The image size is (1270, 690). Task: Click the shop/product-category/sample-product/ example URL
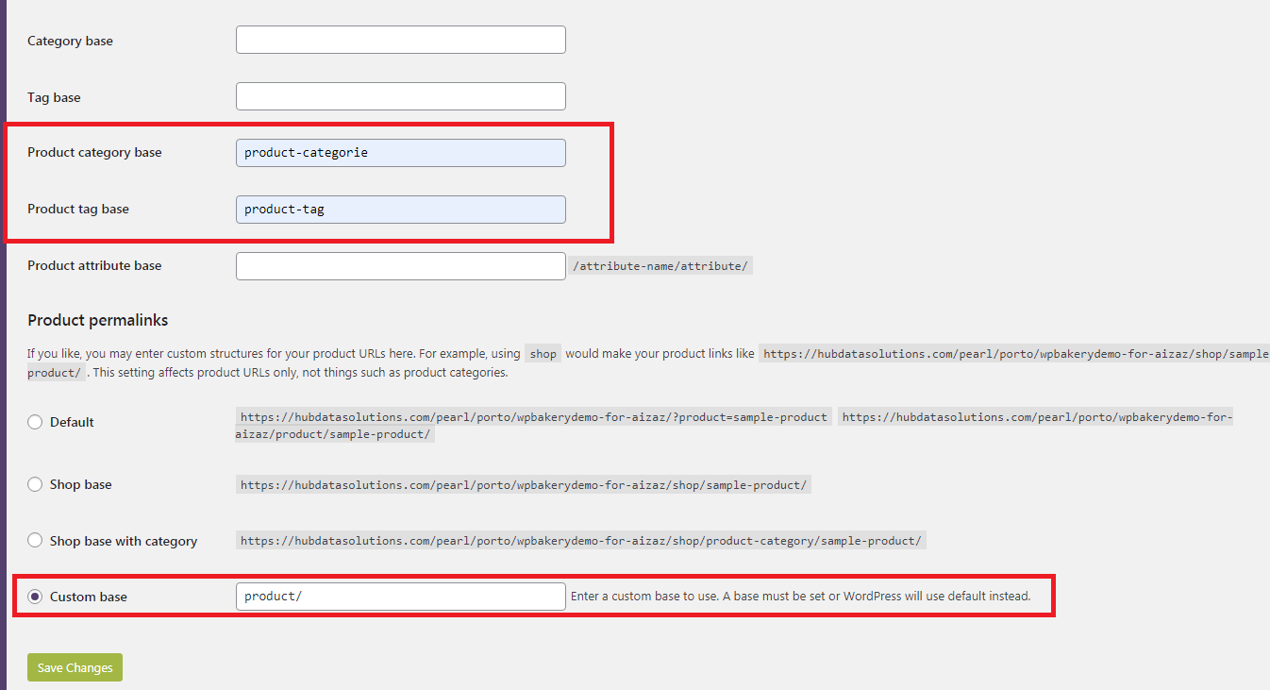[581, 541]
